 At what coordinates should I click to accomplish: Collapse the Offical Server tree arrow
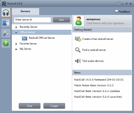coord(16,33)
